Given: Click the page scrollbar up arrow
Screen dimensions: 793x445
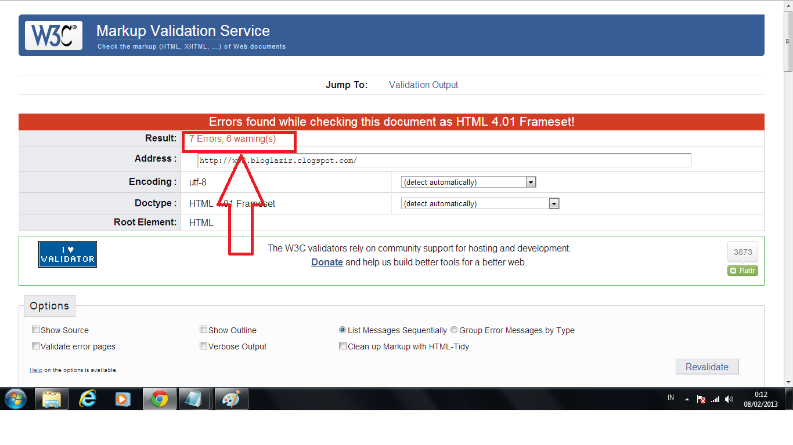Looking at the screenshot, I should [788, 5].
